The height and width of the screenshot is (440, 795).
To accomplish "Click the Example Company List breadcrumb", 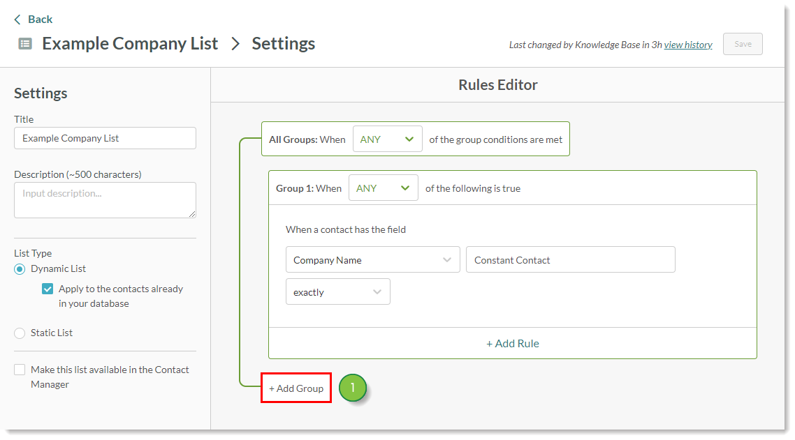I will (x=130, y=43).
